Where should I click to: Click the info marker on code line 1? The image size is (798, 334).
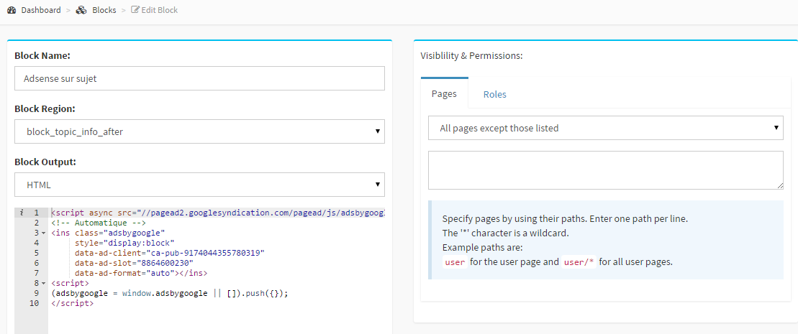tap(21, 213)
